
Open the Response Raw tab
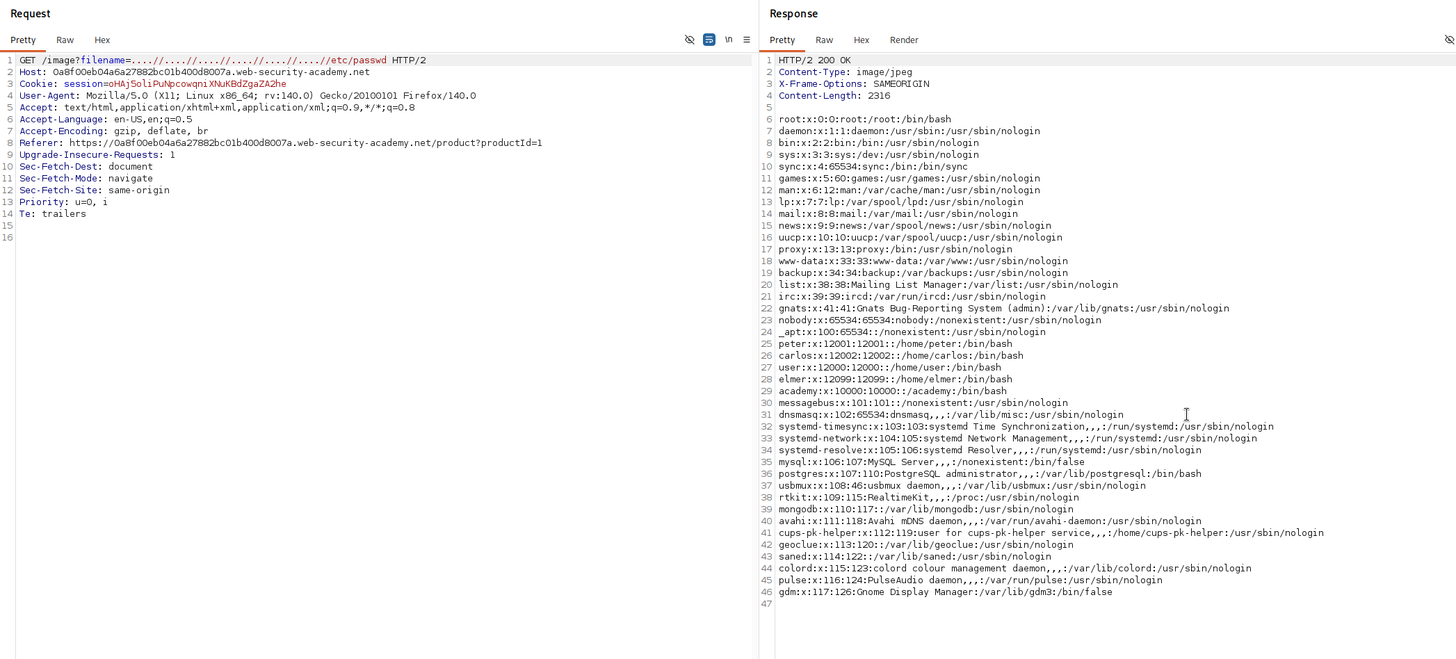tap(824, 40)
